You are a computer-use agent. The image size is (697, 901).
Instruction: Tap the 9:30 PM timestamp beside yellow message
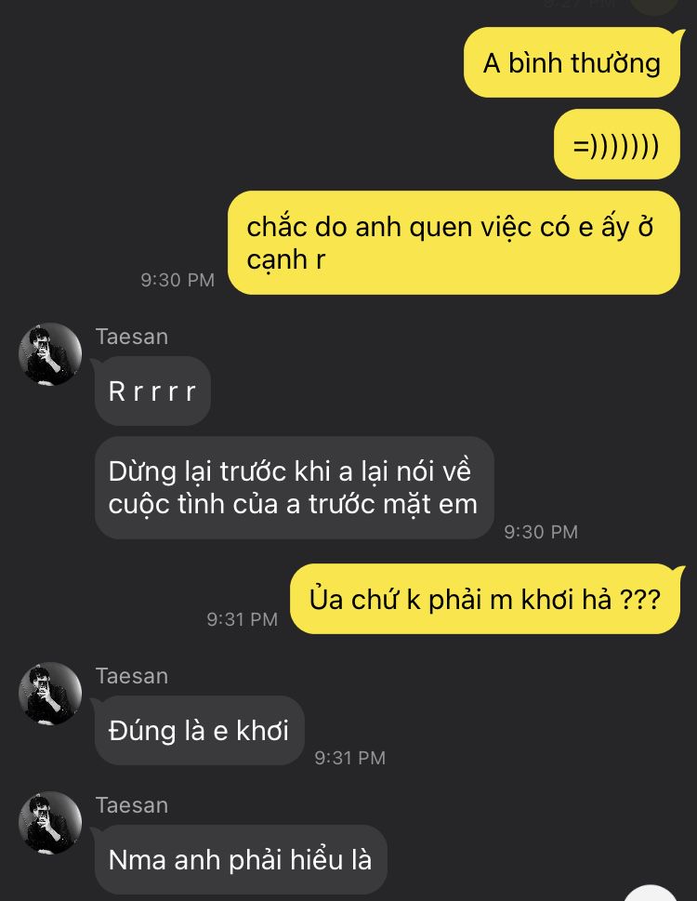pos(178,280)
